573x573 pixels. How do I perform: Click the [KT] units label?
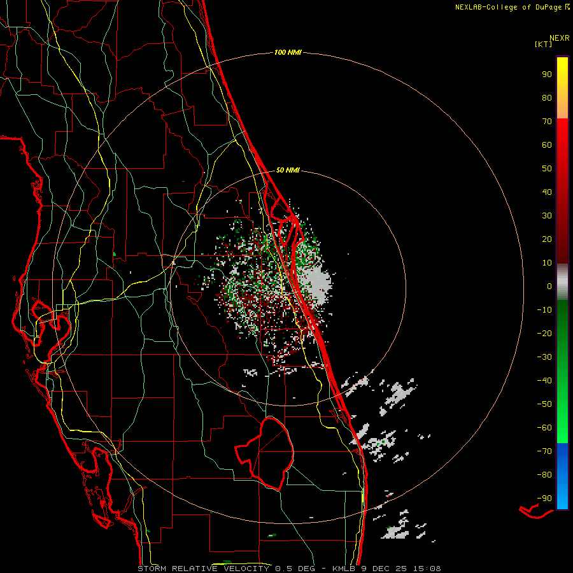pyautogui.click(x=543, y=44)
